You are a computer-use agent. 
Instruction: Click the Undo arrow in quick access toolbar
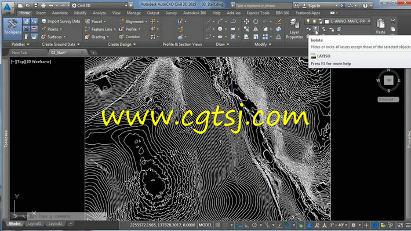(x=51, y=6)
